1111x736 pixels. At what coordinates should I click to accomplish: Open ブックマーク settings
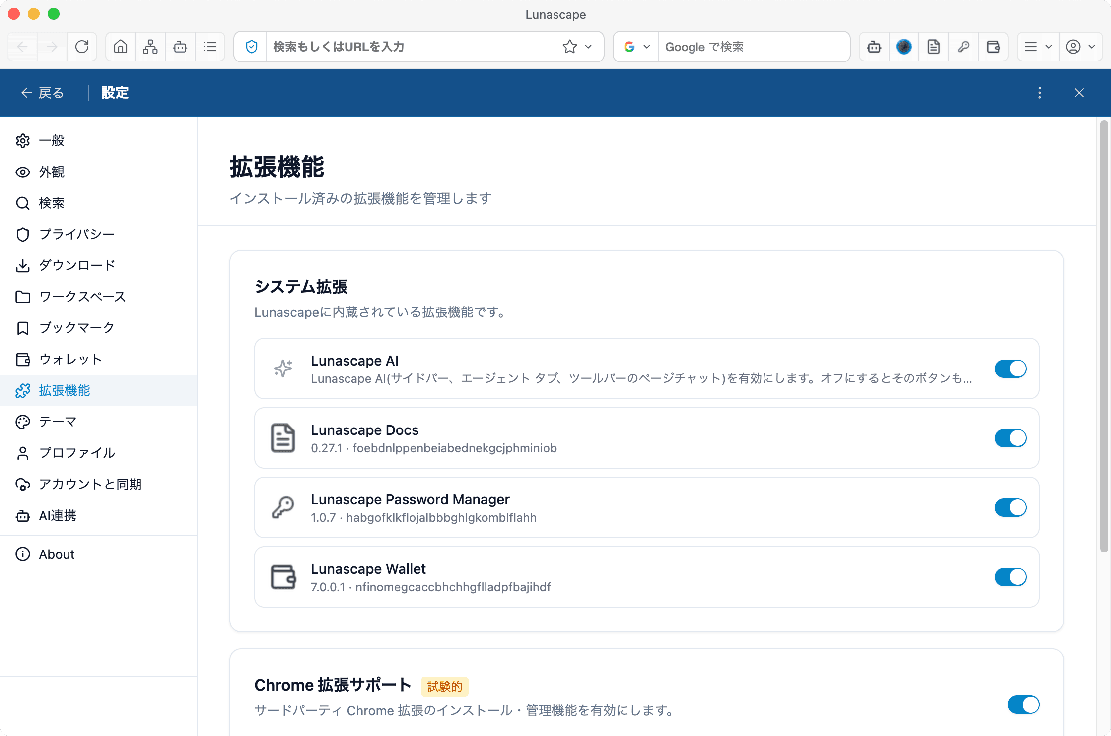coord(98,328)
